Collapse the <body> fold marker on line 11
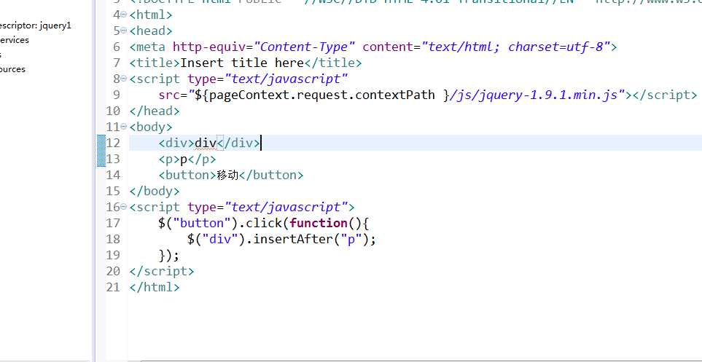The height and width of the screenshot is (362, 702). pos(124,127)
